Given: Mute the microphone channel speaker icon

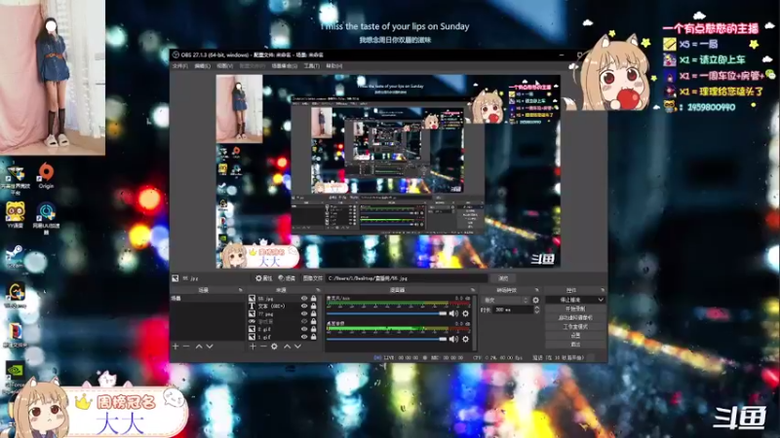Looking at the screenshot, I should point(453,313).
